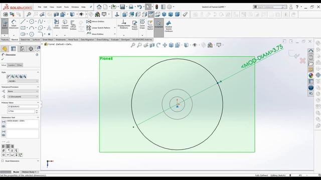The image size is (321, 180).
Task: Open the ConfigurationManager tab
Action: point(22,49)
